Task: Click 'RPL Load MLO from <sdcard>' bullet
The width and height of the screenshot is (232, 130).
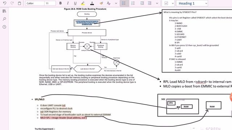Action: point(197,82)
